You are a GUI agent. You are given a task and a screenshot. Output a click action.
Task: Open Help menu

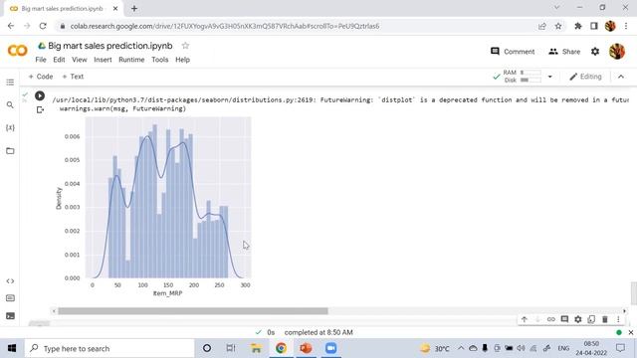(183, 60)
